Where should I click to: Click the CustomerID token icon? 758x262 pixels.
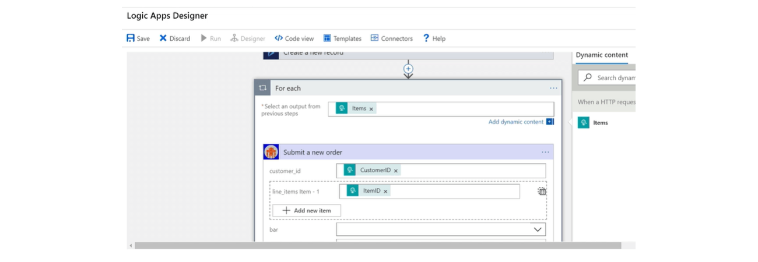tap(350, 170)
